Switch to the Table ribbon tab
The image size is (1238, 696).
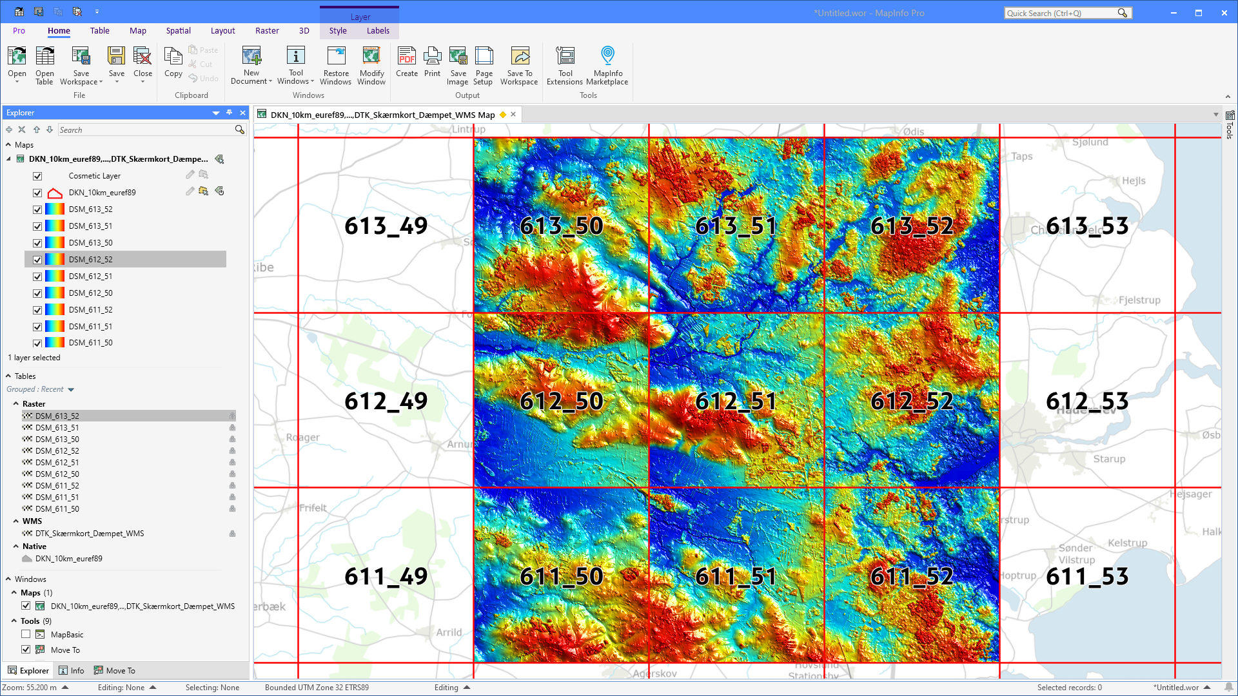pyautogui.click(x=99, y=30)
